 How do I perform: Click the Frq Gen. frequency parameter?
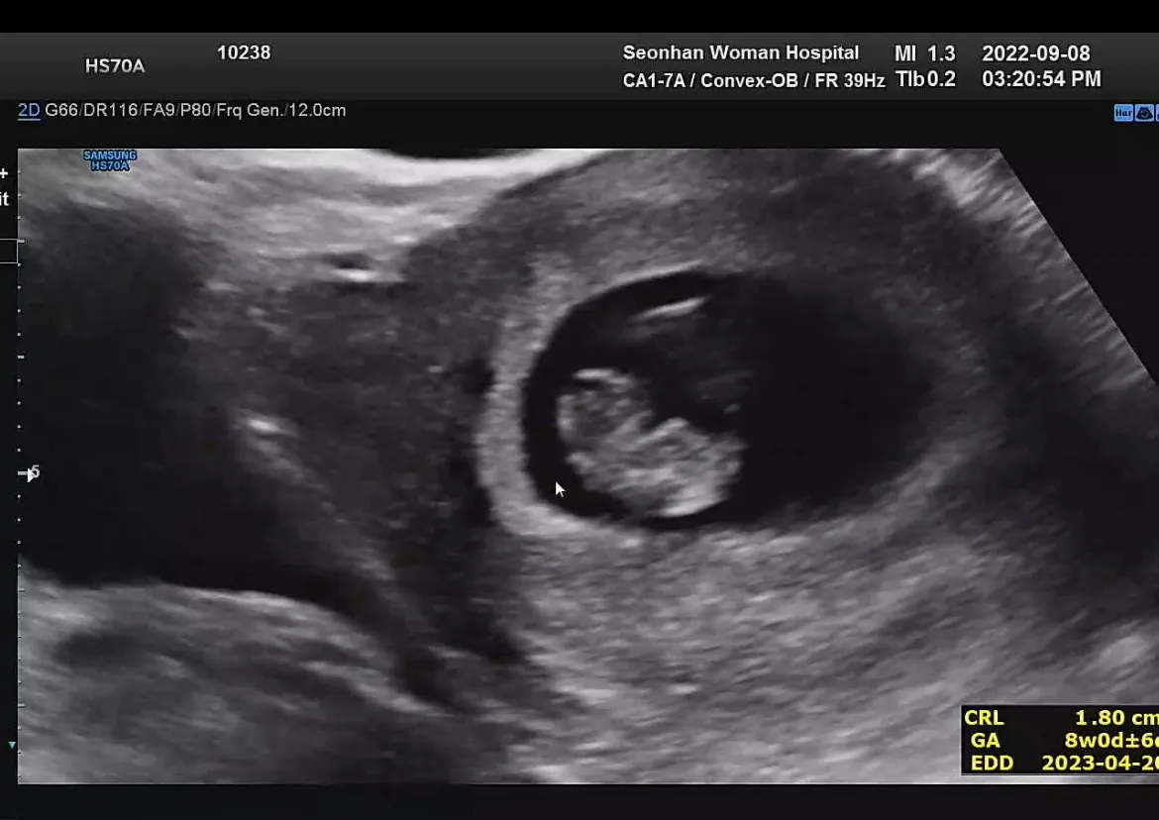[x=249, y=110]
